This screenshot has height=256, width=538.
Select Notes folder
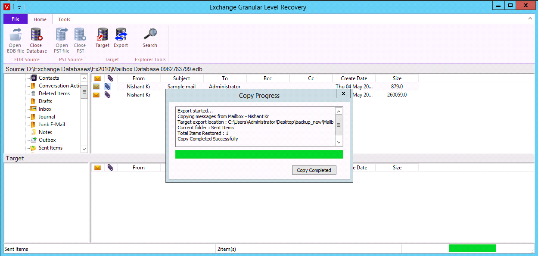(x=45, y=132)
